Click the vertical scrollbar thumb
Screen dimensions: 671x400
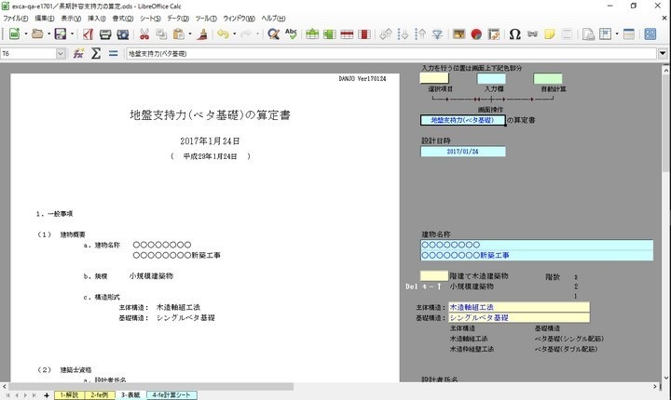point(665,123)
